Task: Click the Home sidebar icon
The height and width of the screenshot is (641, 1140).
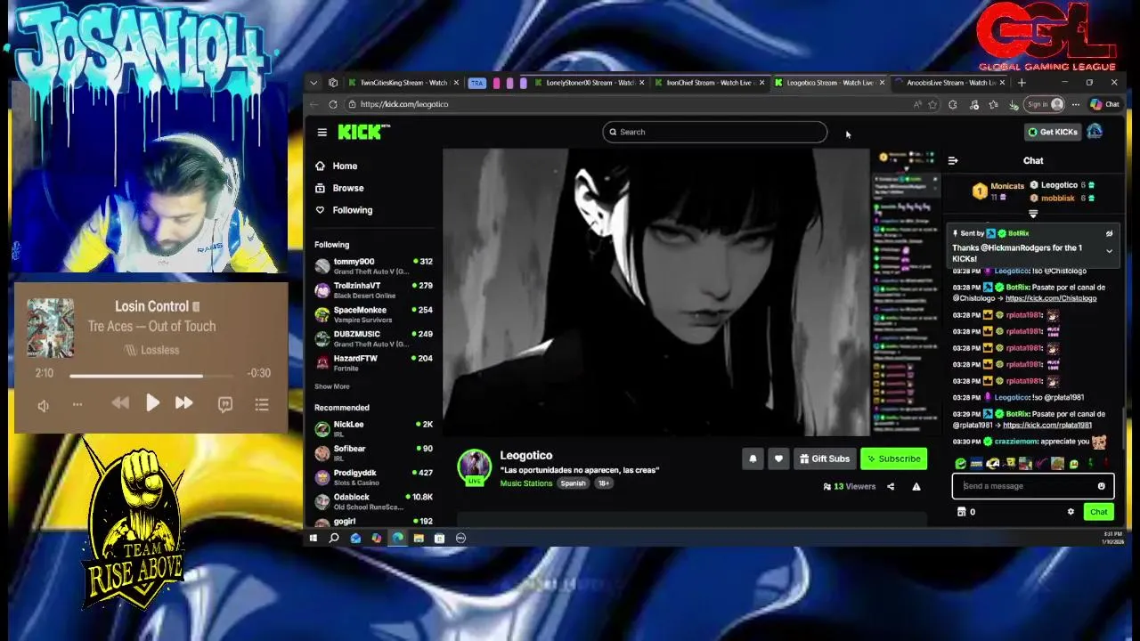Action: tap(320, 166)
